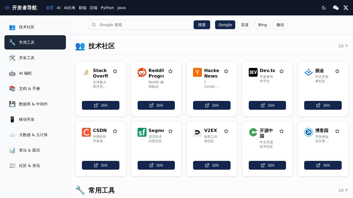Select 百度 as the search engine
Viewport: 353px width, 198px height.
pyautogui.click(x=245, y=25)
